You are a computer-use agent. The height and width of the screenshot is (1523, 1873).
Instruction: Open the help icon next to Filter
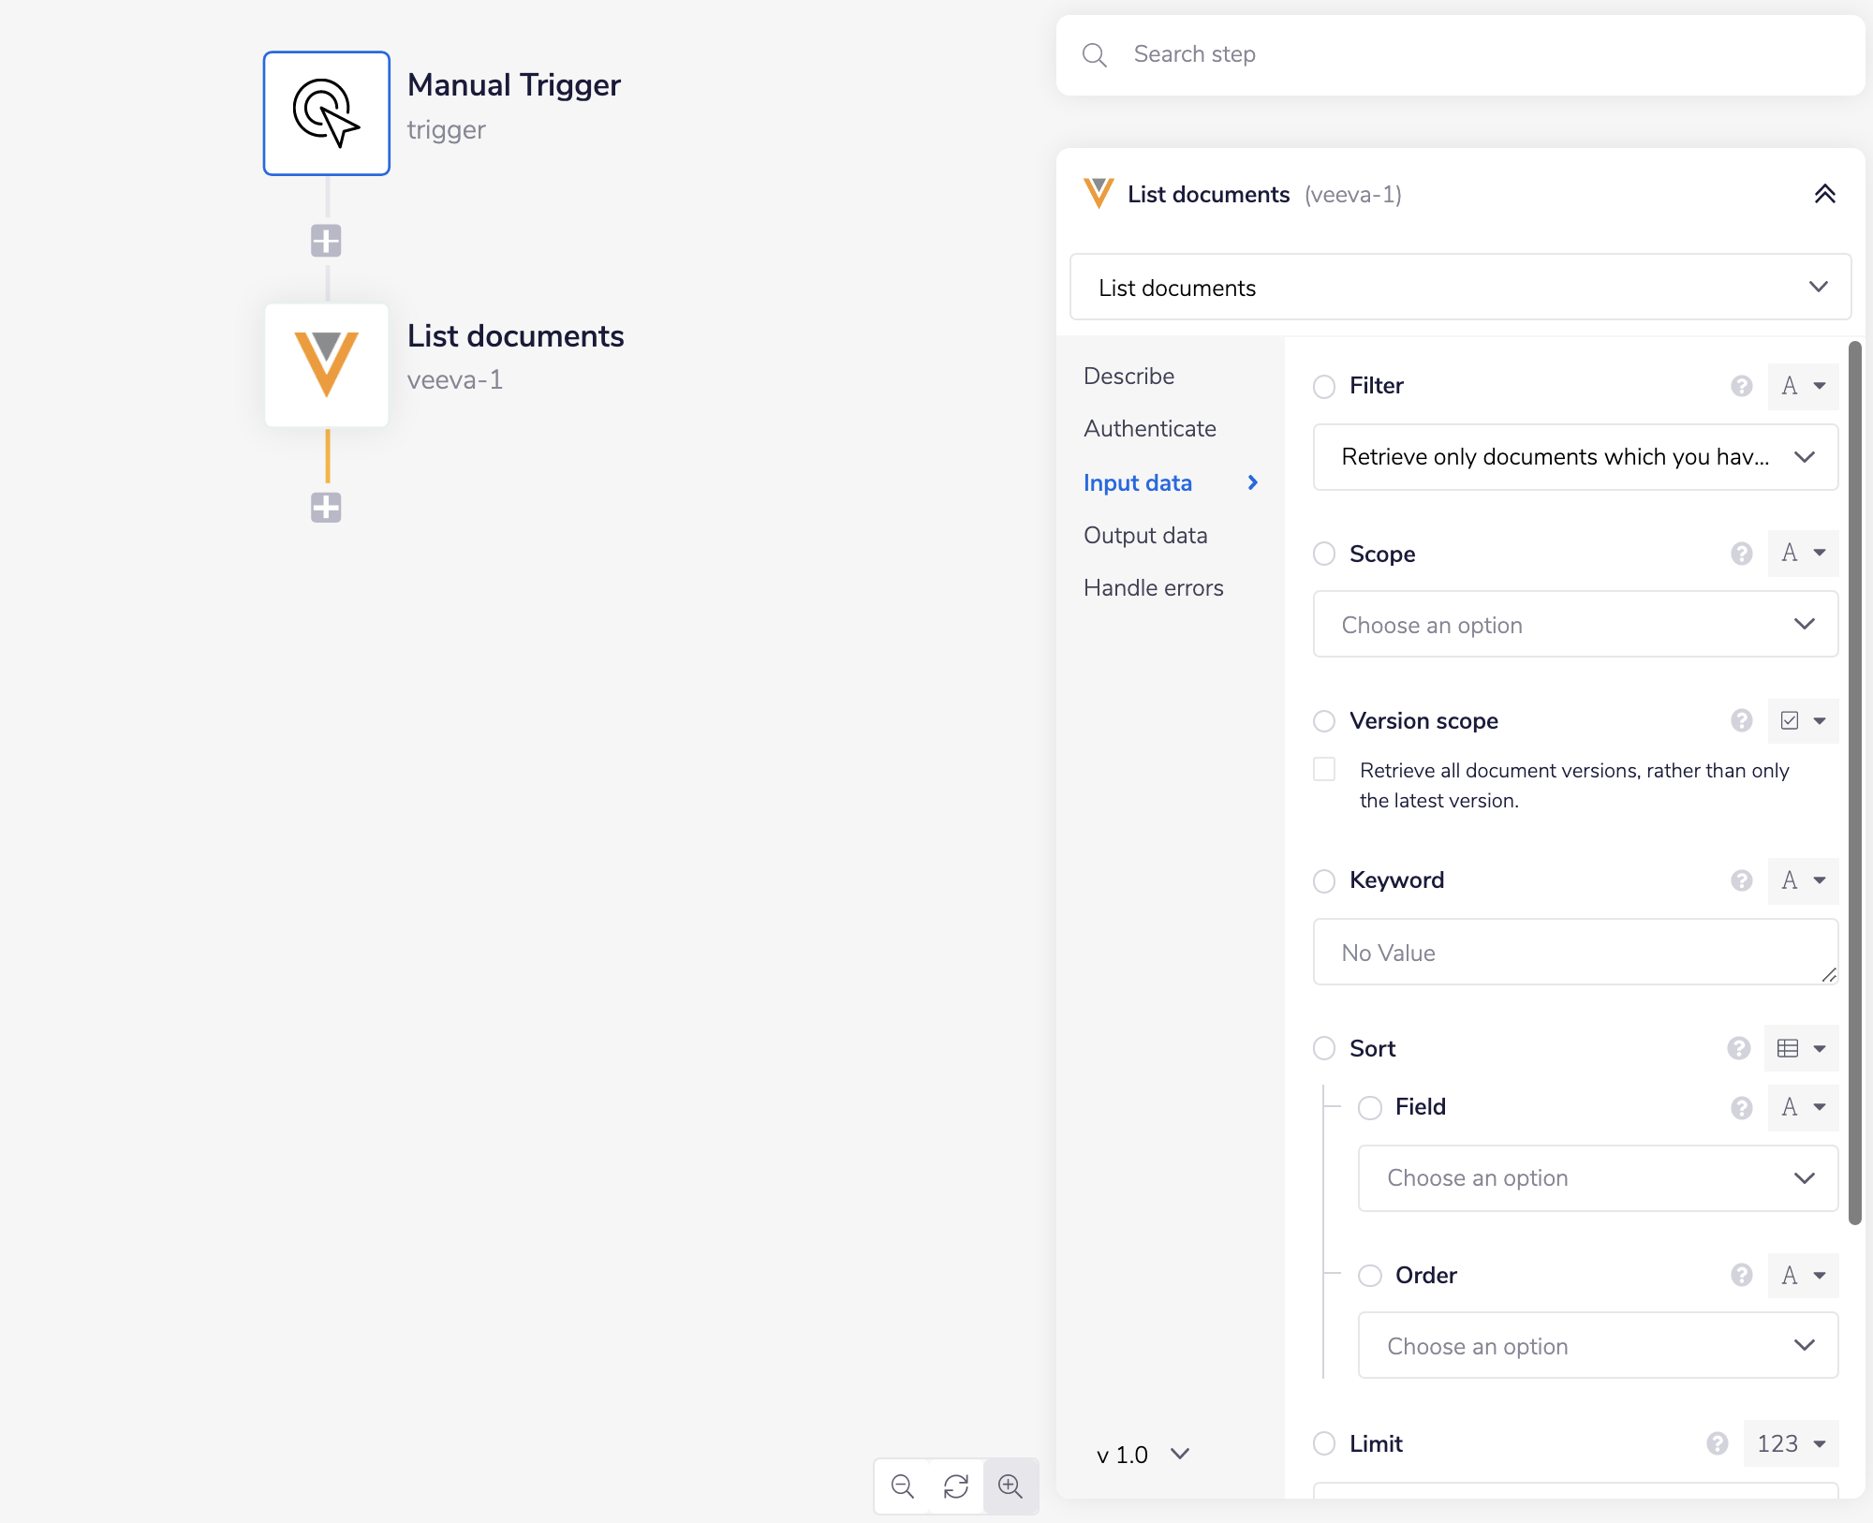point(1741,386)
